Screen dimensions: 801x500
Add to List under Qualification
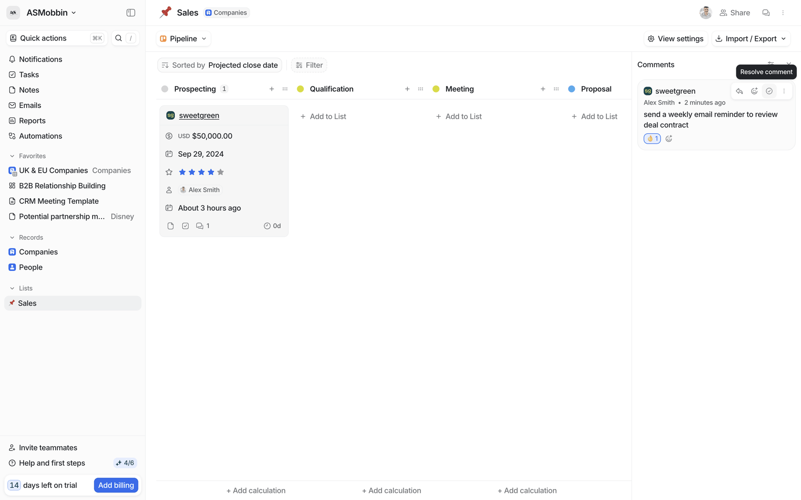pos(323,117)
